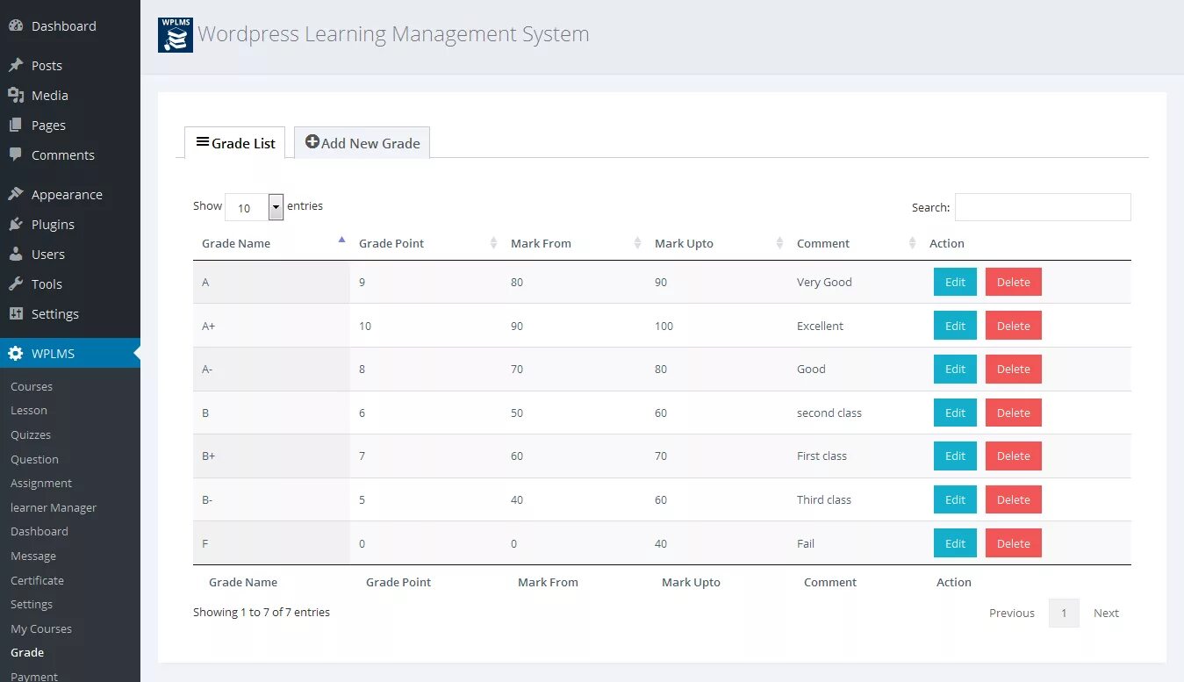Click the Users person icon
The height and width of the screenshot is (682, 1184).
(x=16, y=254)
